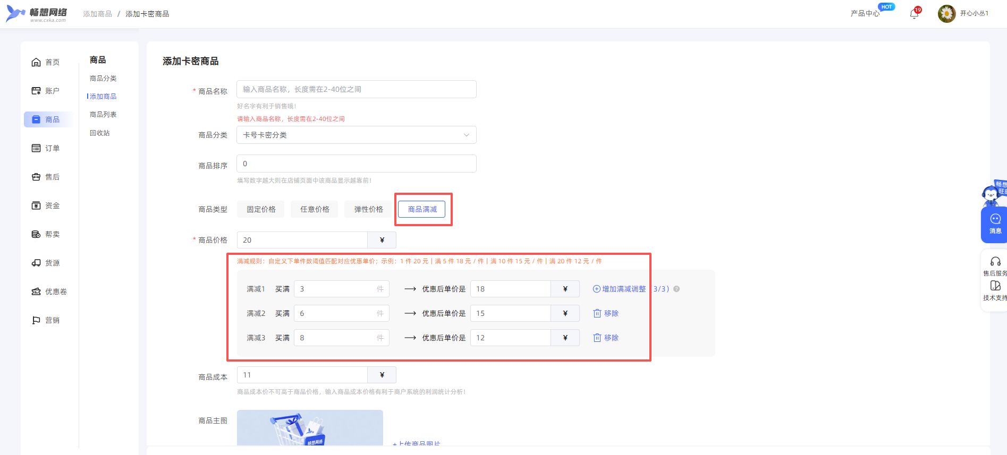The width and height of the screenshot is (1007, 455).
Task: Open the 消息 chat widget
Action: click(x=995, y=224)
